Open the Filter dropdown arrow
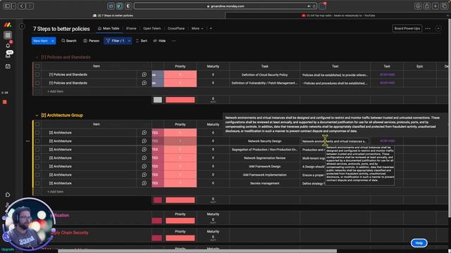 click(x=129, y=41)
